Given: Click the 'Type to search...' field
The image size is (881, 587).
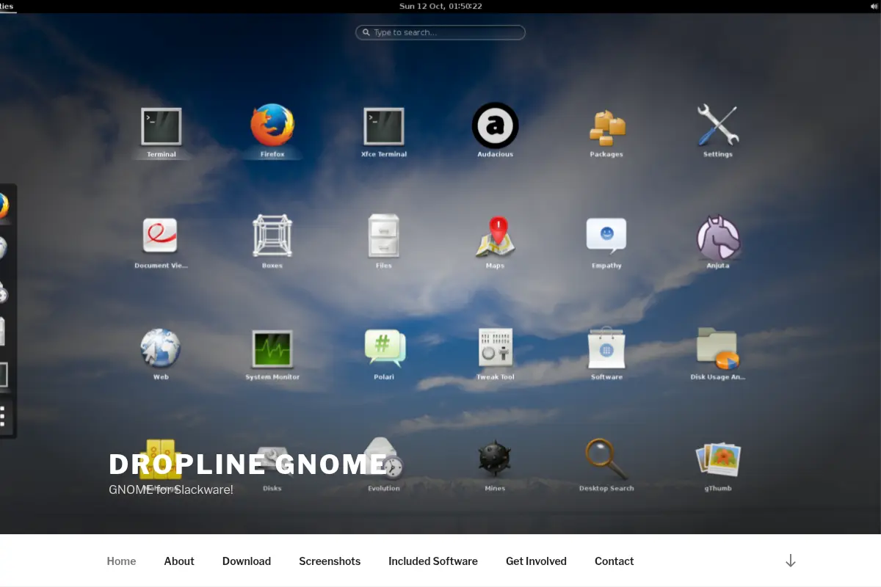Looking at the screenshot, I should coord(440,32).
